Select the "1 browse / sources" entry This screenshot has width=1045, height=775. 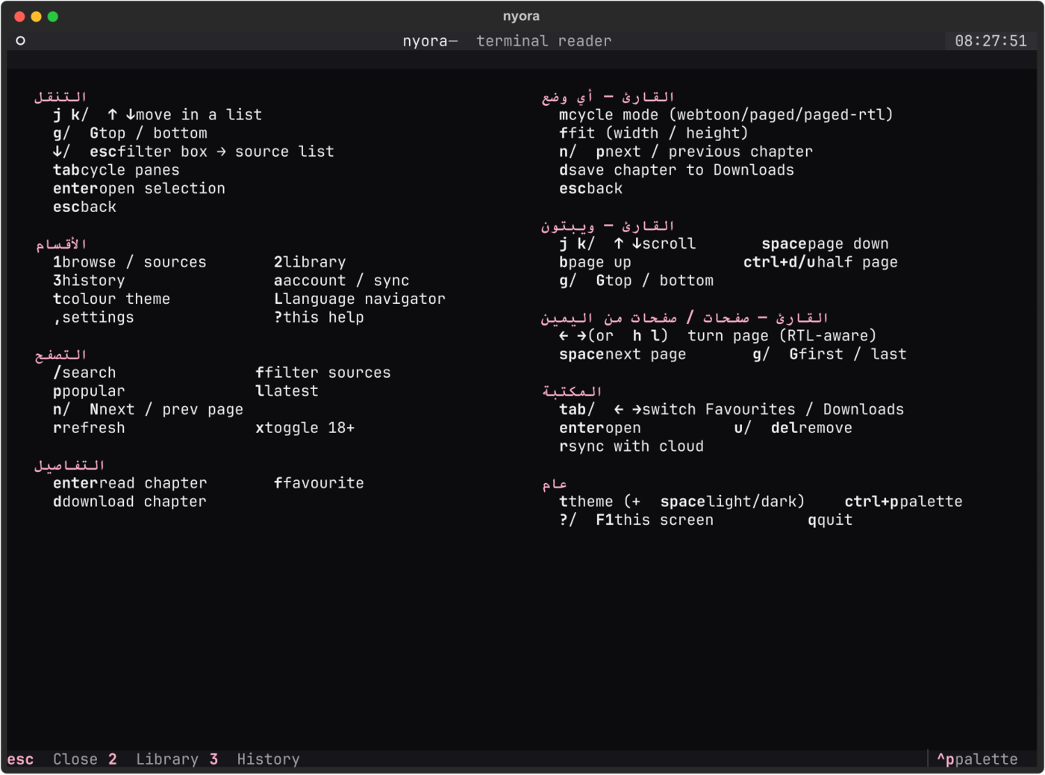[x=130, y=262]
